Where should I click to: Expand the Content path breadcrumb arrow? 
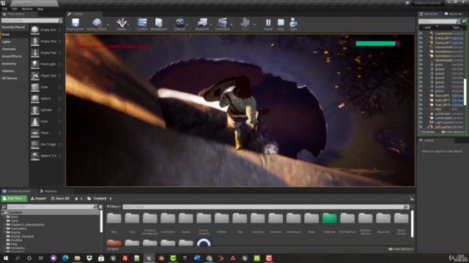[x=111, y=199]
